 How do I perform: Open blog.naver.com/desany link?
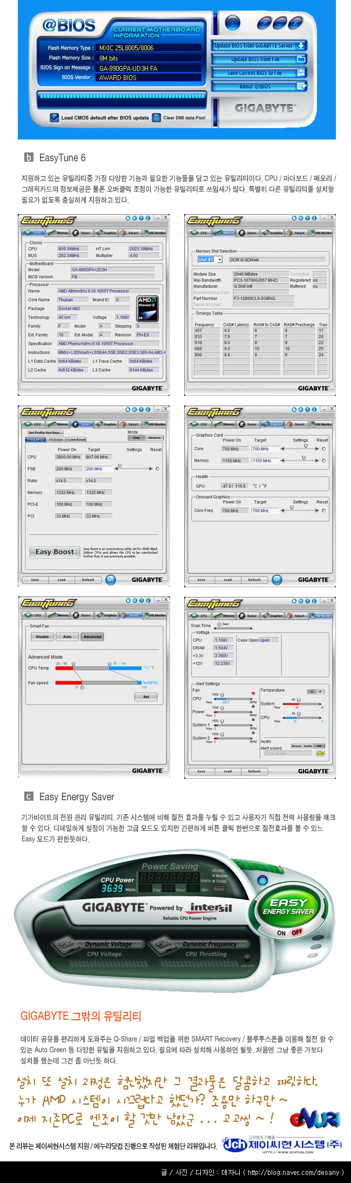point(294,1172)
